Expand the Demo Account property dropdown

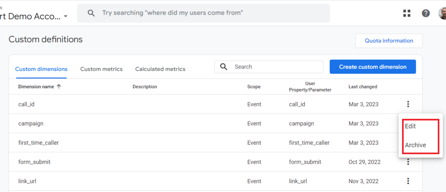[x=66, y=17]
